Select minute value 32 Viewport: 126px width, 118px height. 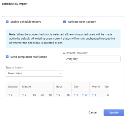(42, 95)
